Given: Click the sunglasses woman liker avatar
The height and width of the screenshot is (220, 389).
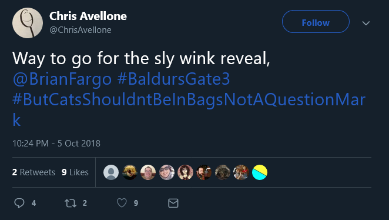Looking at the screenshot, I should (167, 172).
